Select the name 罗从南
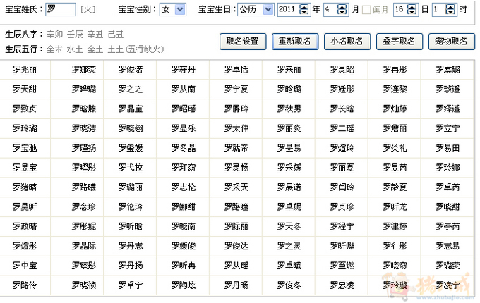Viewport: 480px width, 303px height. [x=184, y=89]
